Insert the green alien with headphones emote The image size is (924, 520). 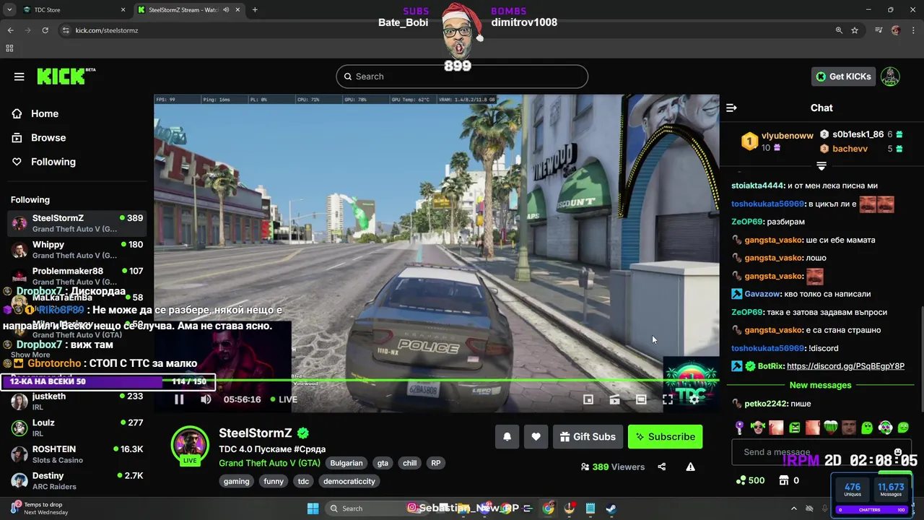886,428
